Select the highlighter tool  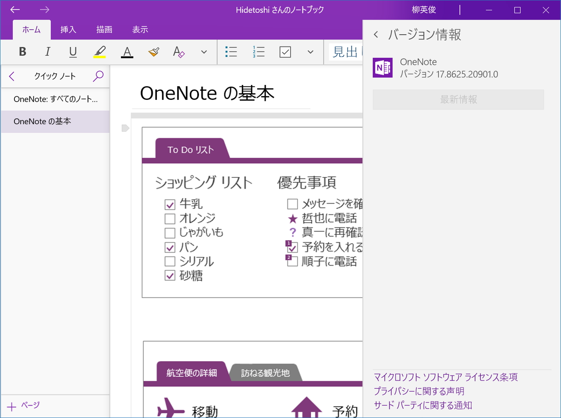(x=99, y=50)
